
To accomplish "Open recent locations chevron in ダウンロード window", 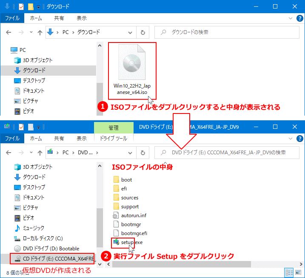I will tap(31, 32).
